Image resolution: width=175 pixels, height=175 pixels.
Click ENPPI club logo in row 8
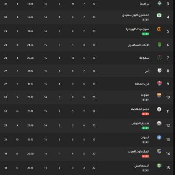(159, 70)
